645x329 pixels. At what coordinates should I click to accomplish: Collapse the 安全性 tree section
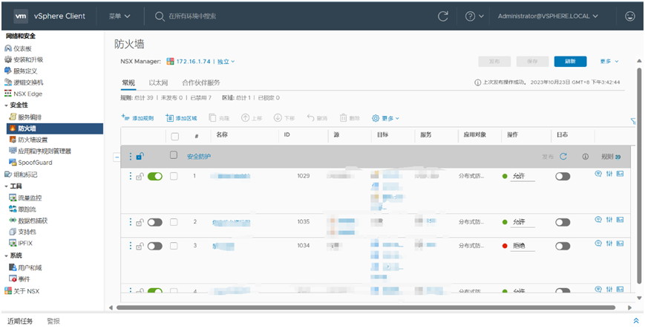point(6,105)
